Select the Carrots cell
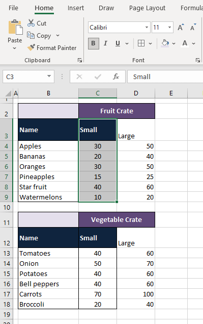 point(48,294)
